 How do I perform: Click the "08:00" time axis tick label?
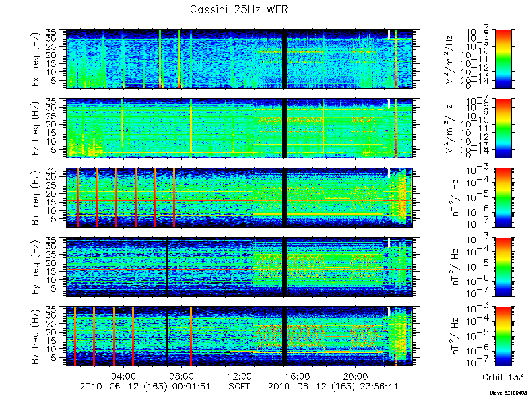pos(182,376)
